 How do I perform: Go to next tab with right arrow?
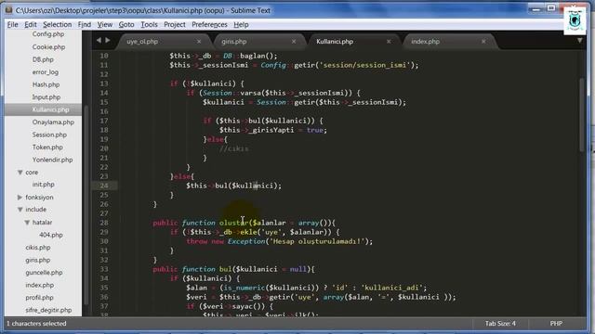108,40
